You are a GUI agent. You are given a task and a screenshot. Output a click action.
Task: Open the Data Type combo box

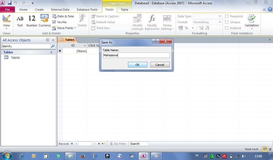207,16
